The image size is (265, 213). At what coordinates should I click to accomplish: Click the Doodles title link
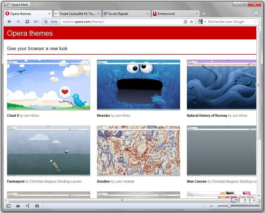(x=103, y=181)
